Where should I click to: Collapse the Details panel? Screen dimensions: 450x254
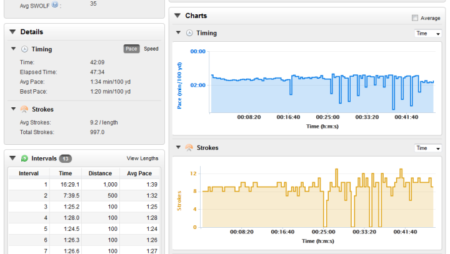click(x=12, y=32)
